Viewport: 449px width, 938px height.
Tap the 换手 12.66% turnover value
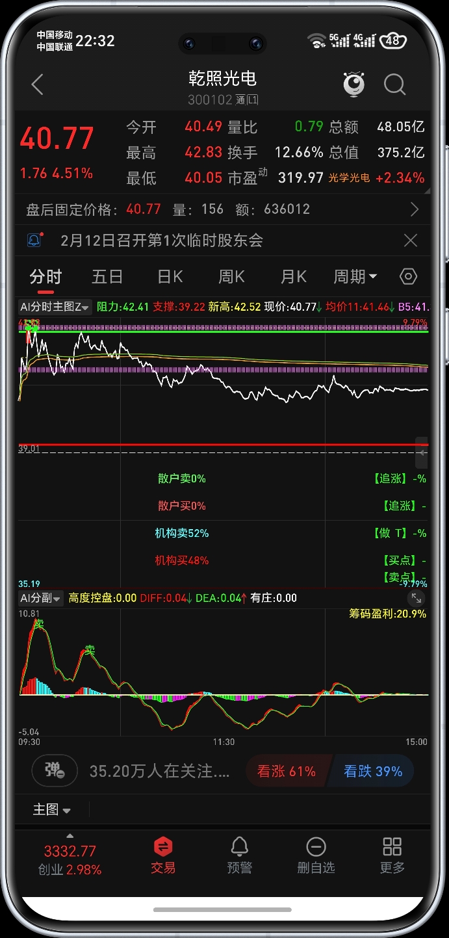[x=275, y=152]
